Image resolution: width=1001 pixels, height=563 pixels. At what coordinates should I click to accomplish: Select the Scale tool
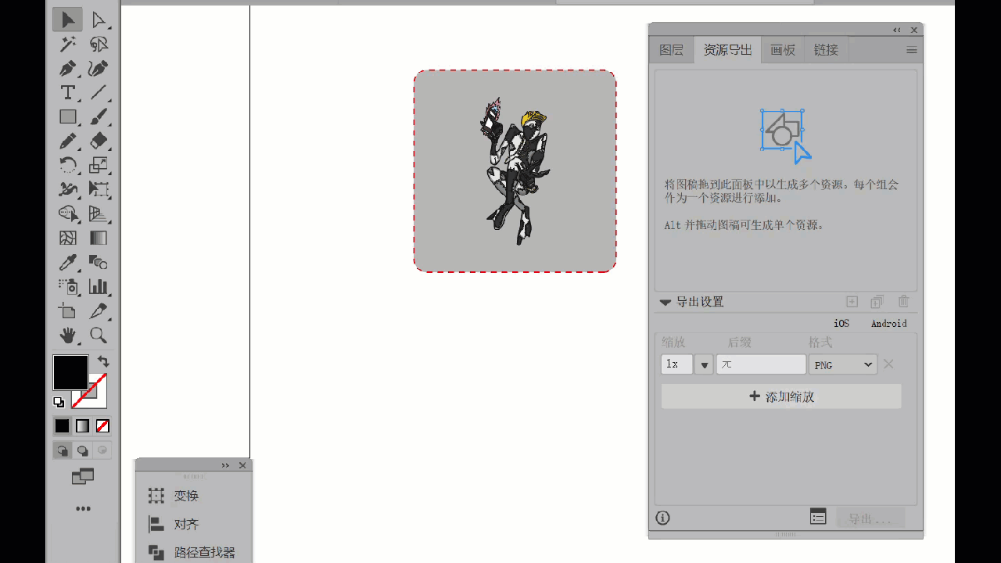(x=98, y=165)
